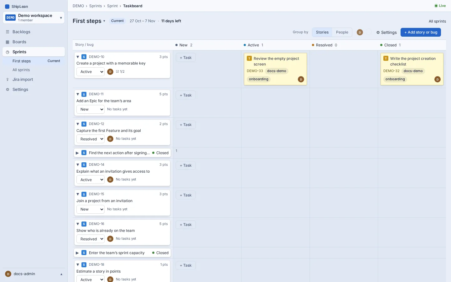Viewport: 451px width, 282px height.
Task: Click the story type icon on DEMO-16
Action: click(84, 224)
